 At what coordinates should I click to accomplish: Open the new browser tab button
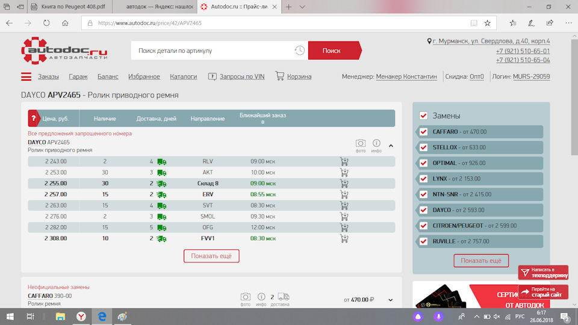288,7
